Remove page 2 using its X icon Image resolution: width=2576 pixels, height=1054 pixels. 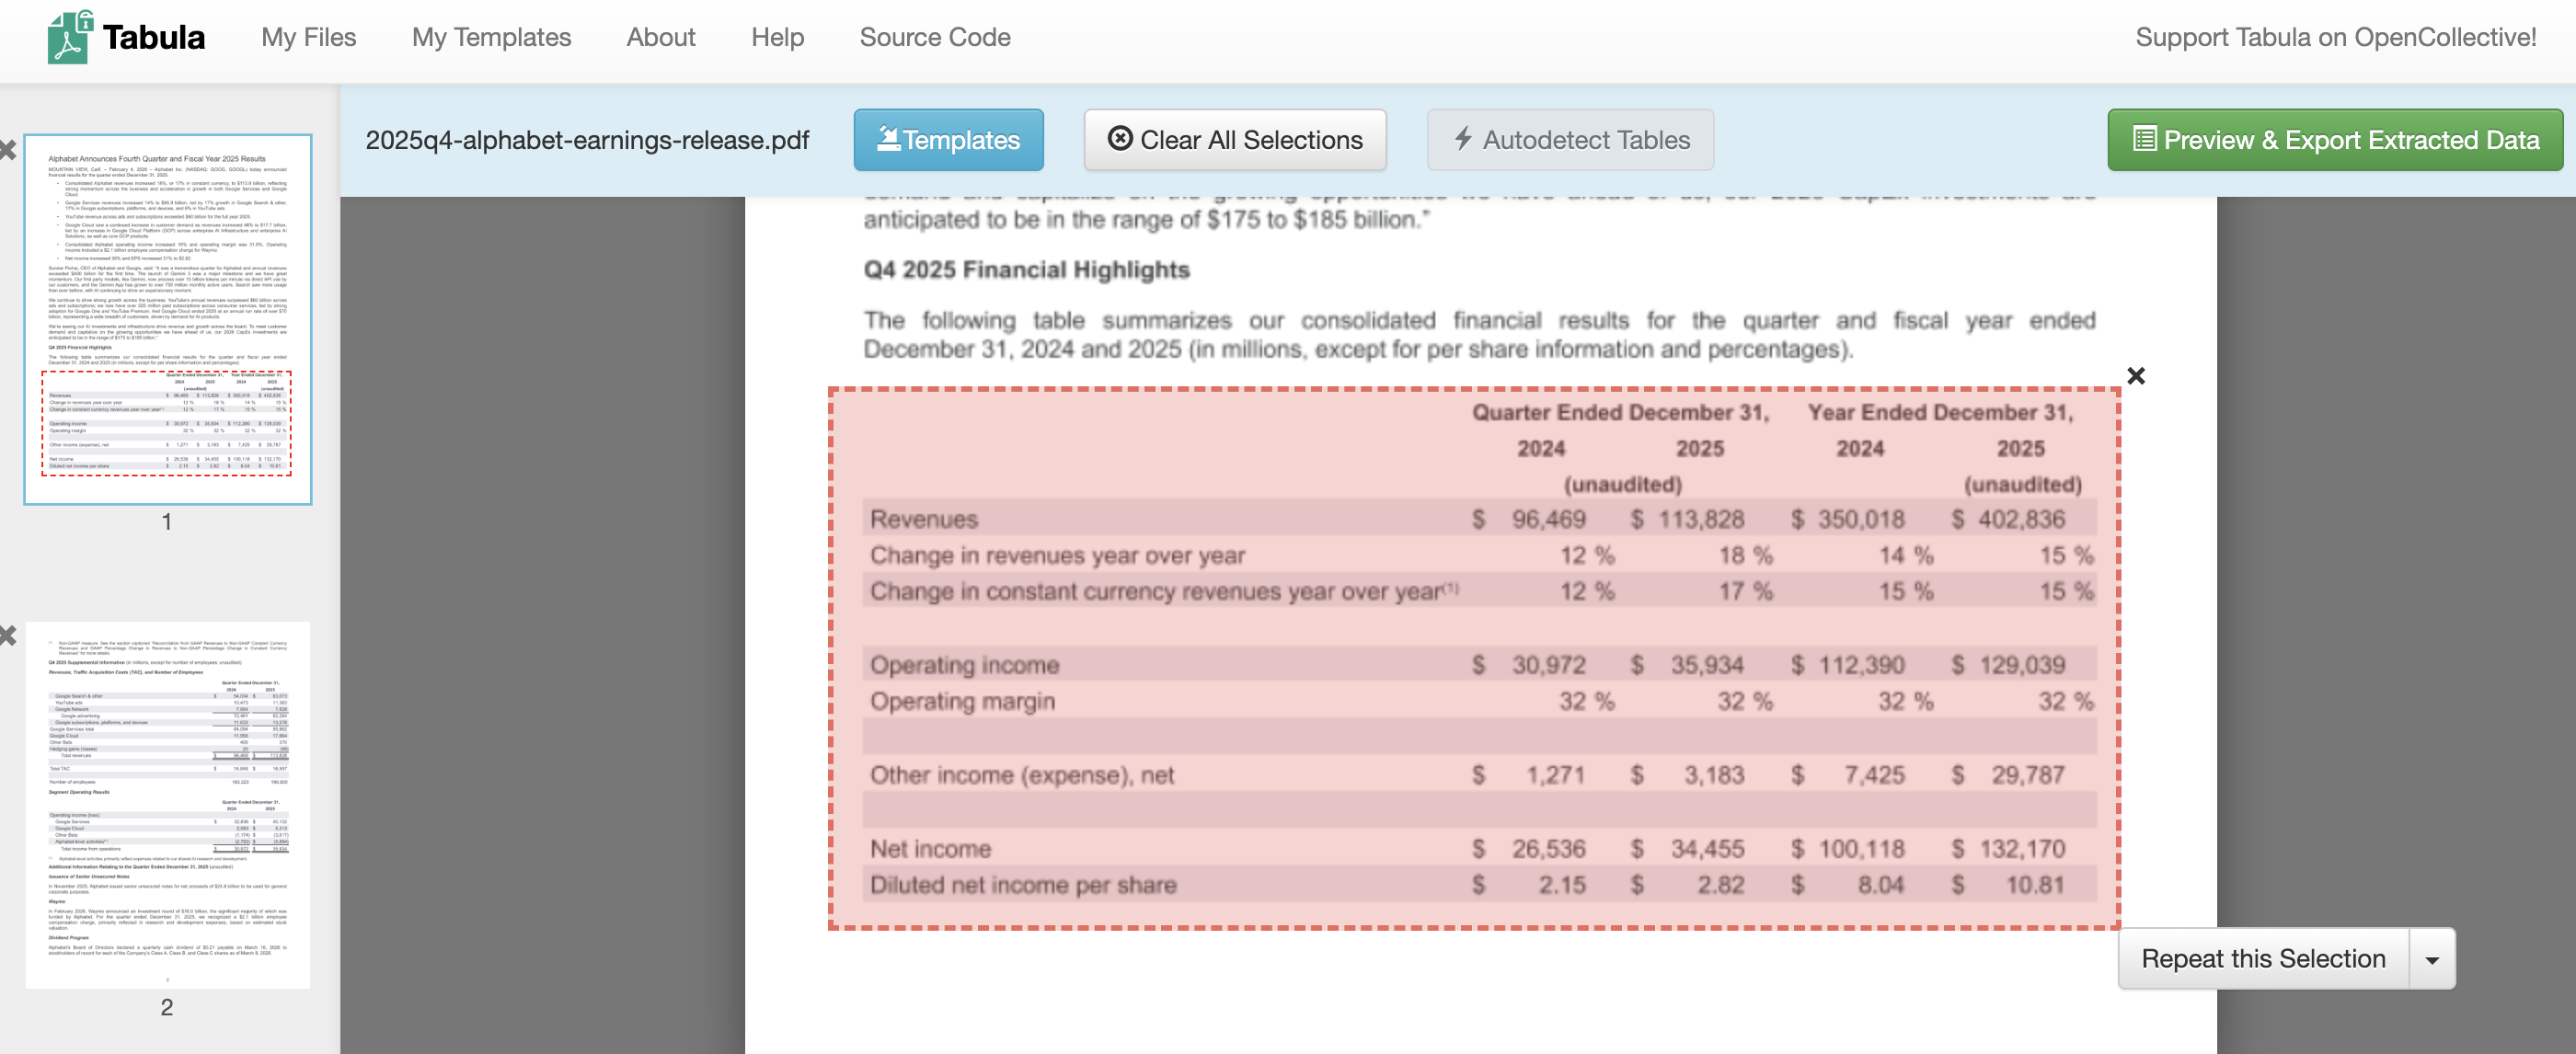point(8,635)
